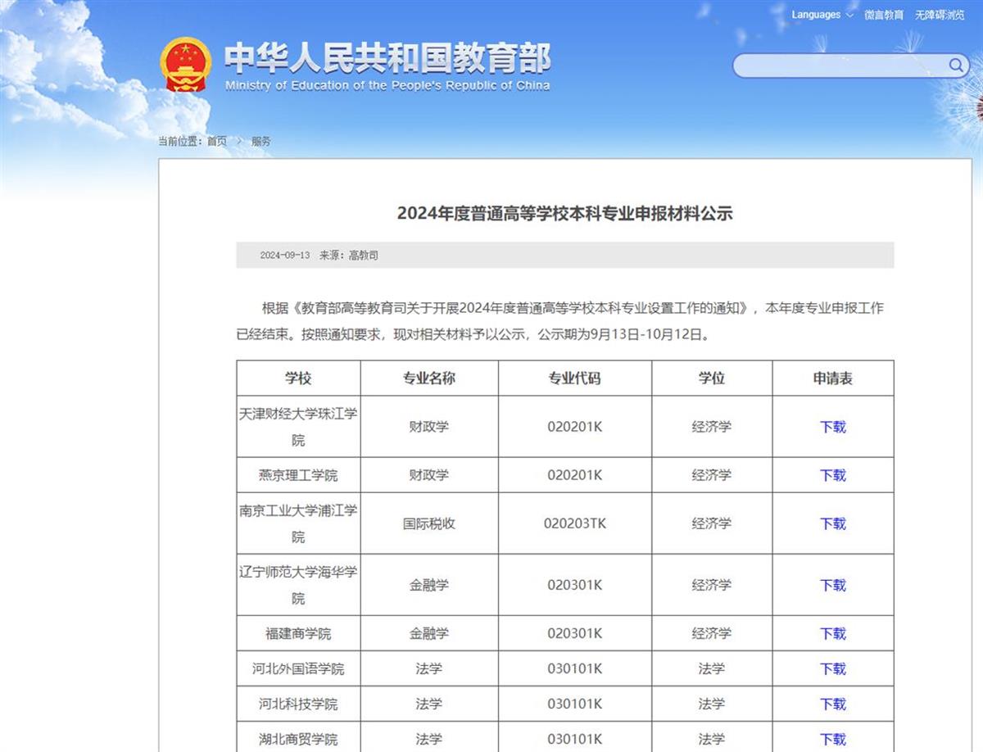This screenshot has width=983, height=752.
Task: Click the 中华人民共和国教育部 site title
Action: [387, 59]
